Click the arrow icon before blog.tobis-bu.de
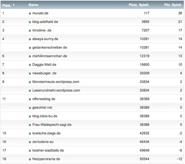Image resolution: width=185 pixels, height=164 pixels. [x=30, y=117]
